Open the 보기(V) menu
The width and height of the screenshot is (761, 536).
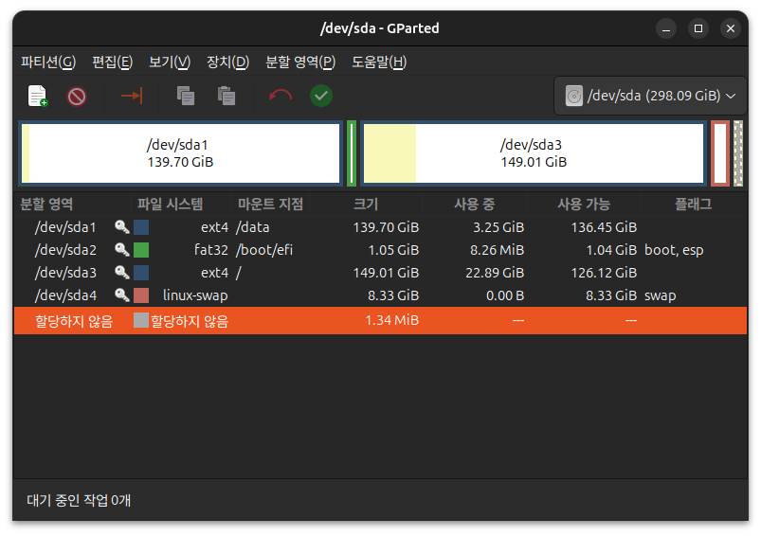click(x=170, y=63)
